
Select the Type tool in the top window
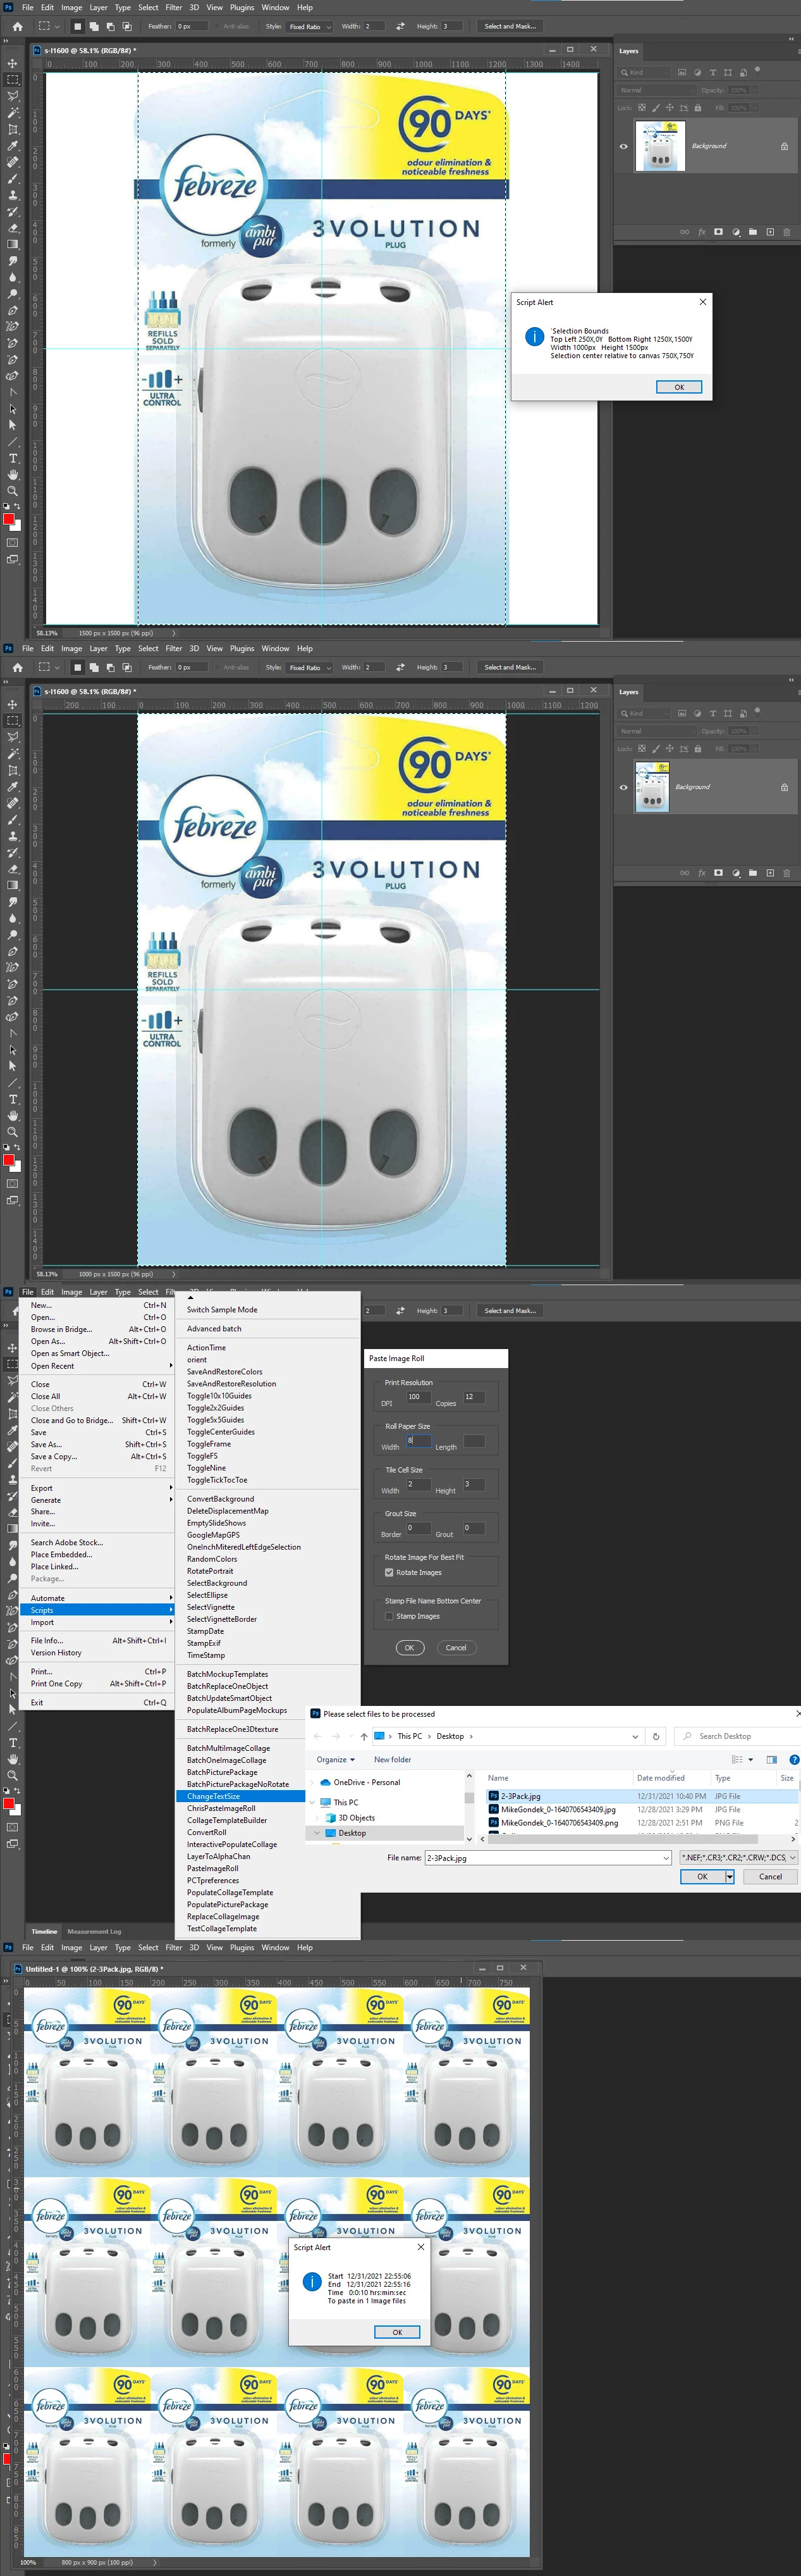(x=12, y=458)
